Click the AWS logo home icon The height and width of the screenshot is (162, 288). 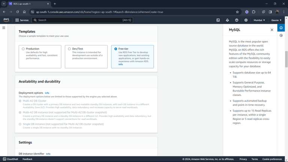6,20
